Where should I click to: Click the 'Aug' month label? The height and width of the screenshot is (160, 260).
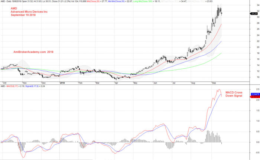tap(193, 83)
